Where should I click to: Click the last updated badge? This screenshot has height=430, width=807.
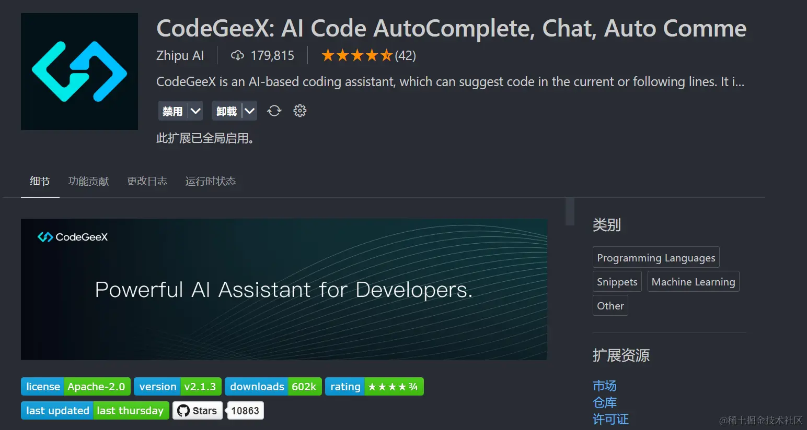[x=95, y=411]
